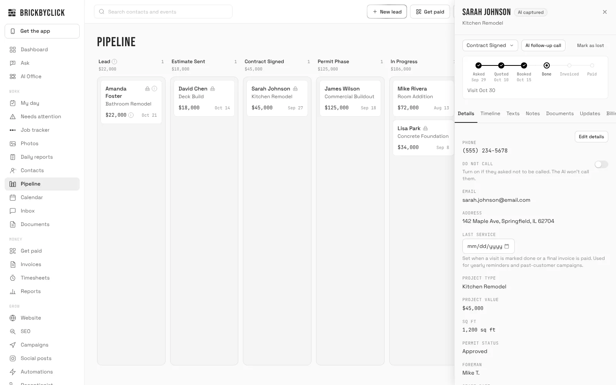Viewport: 616px width, 385px height.
Task: Open Job tracker in sidebar
Action: 42,130
